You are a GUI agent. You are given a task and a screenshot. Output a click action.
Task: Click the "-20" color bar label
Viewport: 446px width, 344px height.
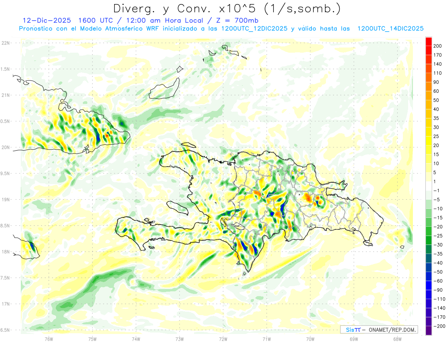click(x=439, y=227)
